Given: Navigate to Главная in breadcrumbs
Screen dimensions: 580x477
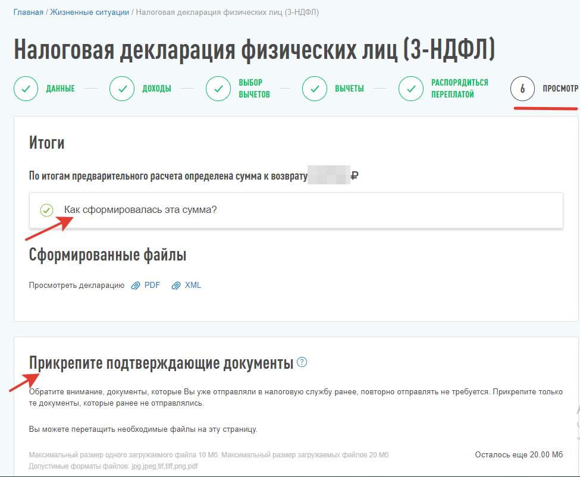Looking at the screenshot, I should (x=29, y=12).
